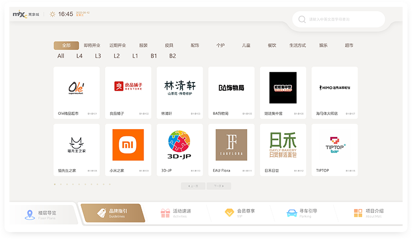Viewport: 412px width, 239px height.
Task: Open Parking car icon
Action: (292, 213)
